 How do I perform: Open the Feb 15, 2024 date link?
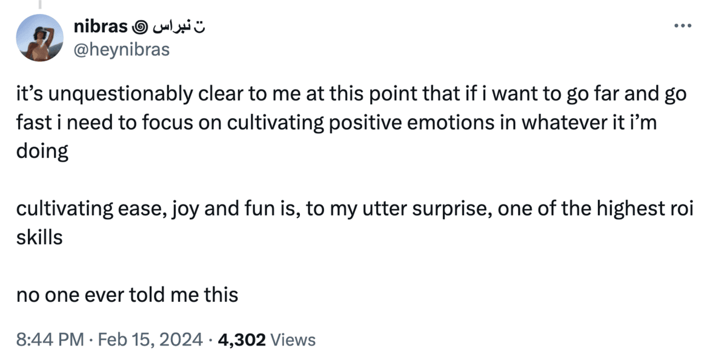coord(150,339)
